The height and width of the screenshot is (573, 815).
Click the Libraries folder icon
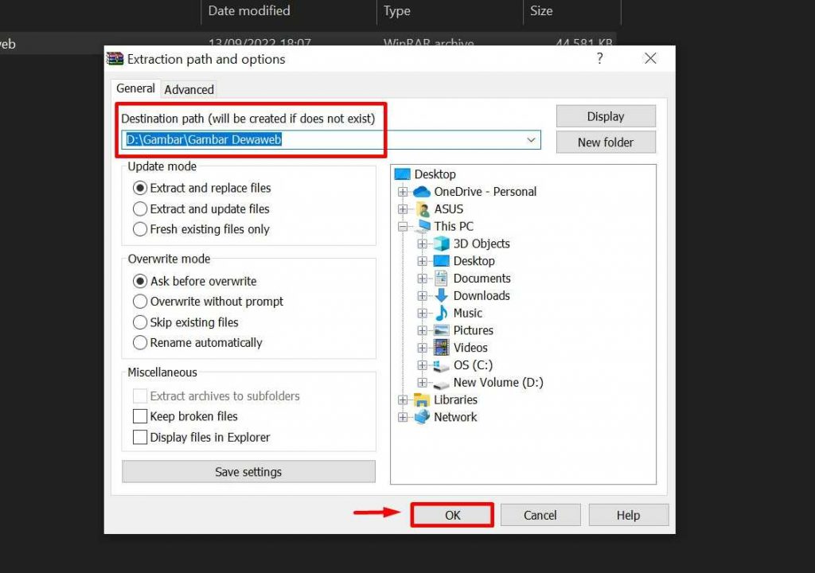coord(422,400)
